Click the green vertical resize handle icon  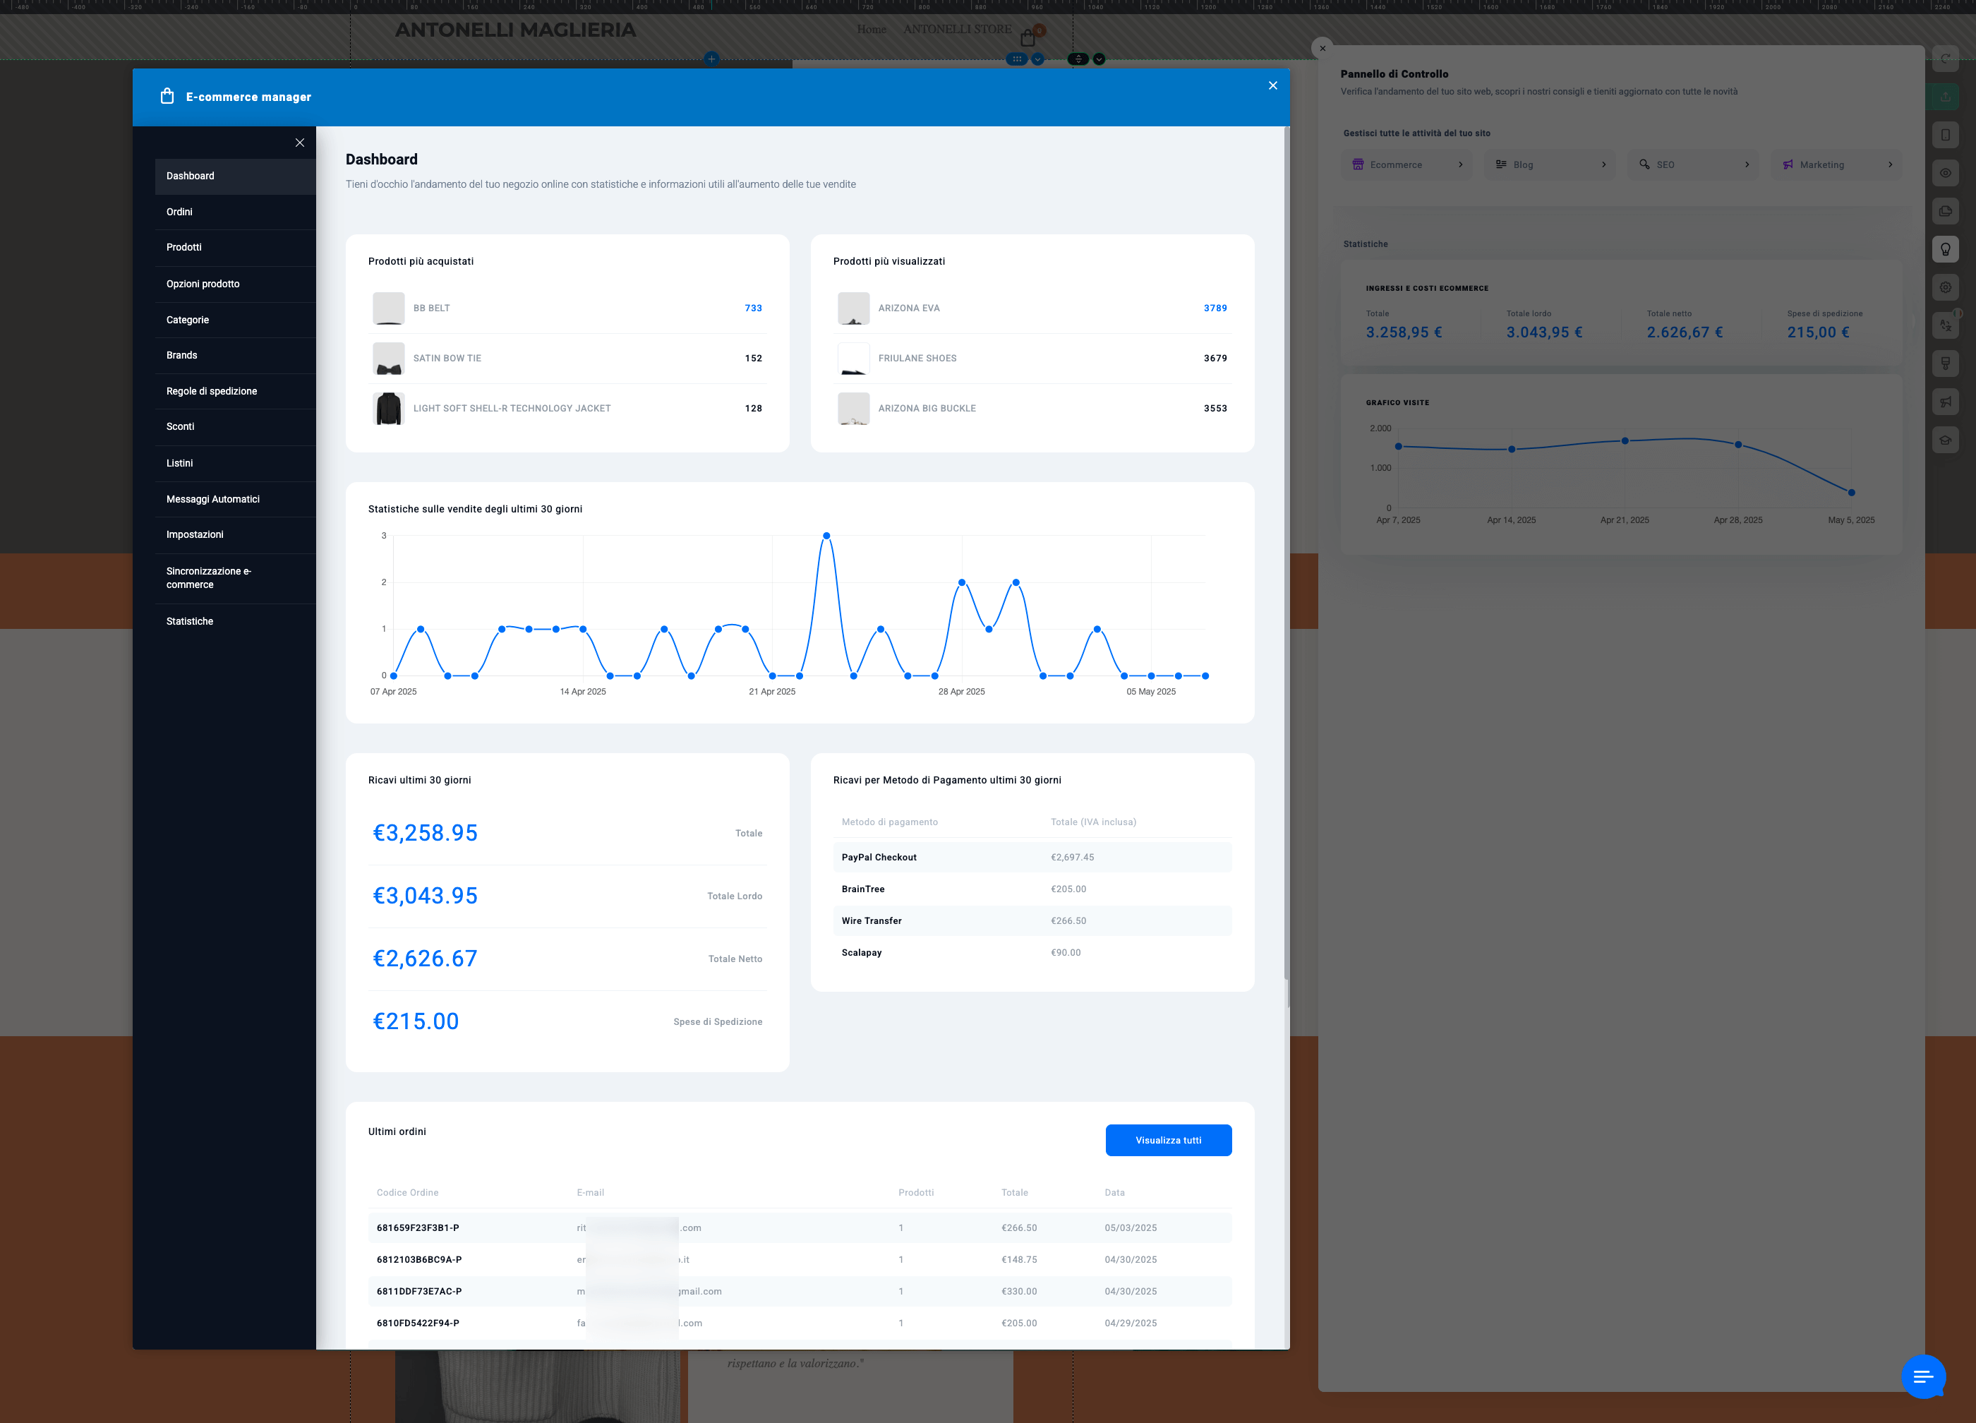pyautogui.click(x=1078, y=59)
